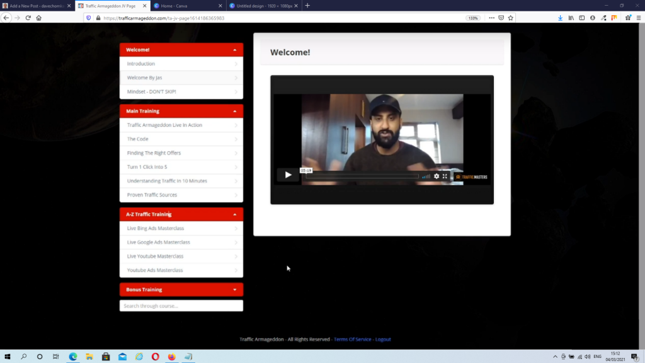Image resolution: width=645 pixels, height=363 pixels.
Task: Open the Welcome By Jas lesson
Action: tap(181, 78)
